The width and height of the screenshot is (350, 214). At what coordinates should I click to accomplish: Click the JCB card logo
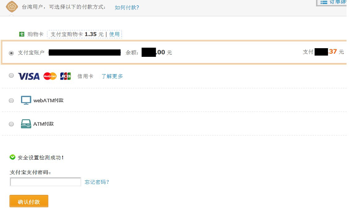pos(66,76)
